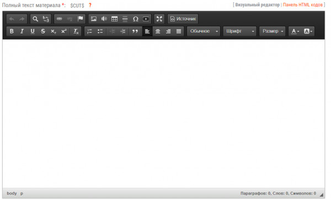
Task: Switch to Панель HTML кодов
Action: [303, 5]
